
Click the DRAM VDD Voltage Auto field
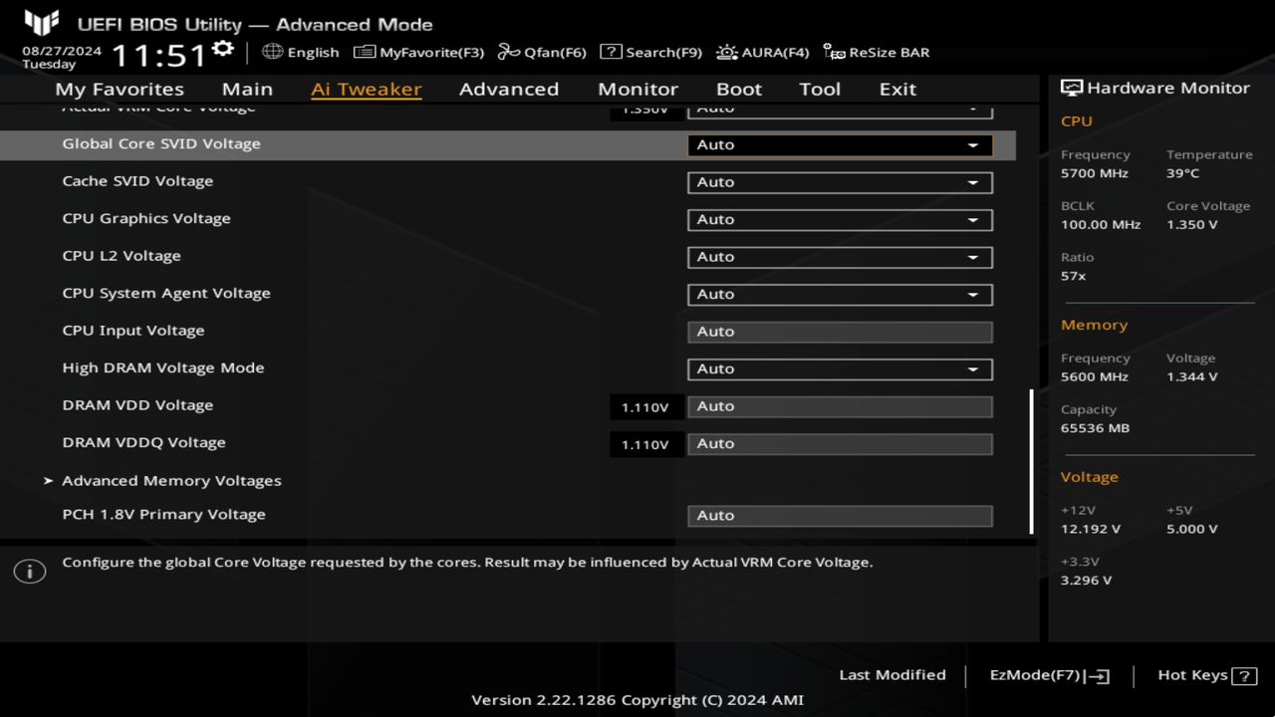[840, 406]
